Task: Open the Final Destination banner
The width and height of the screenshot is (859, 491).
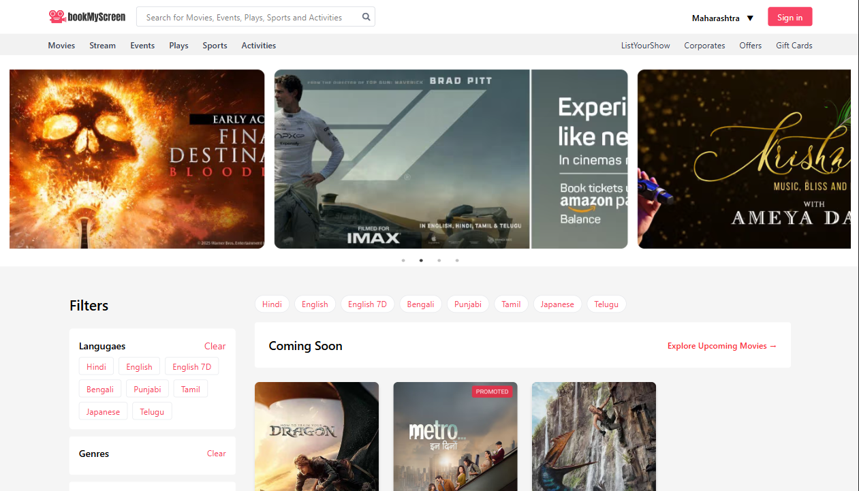Action: pyautogui.click(x=137, y=159)
